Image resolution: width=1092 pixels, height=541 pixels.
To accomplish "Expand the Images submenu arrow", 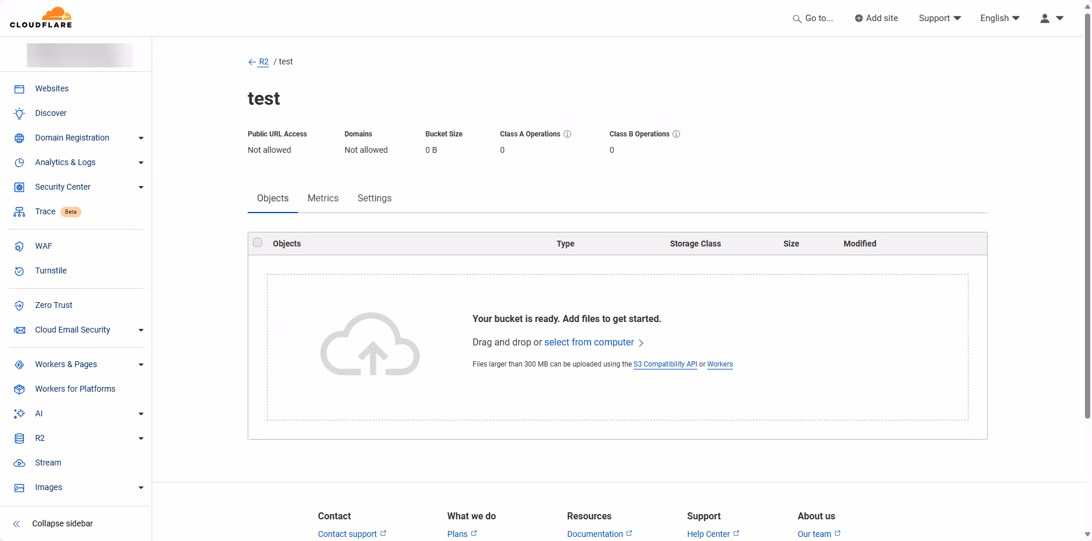I will tap(141, 488).
